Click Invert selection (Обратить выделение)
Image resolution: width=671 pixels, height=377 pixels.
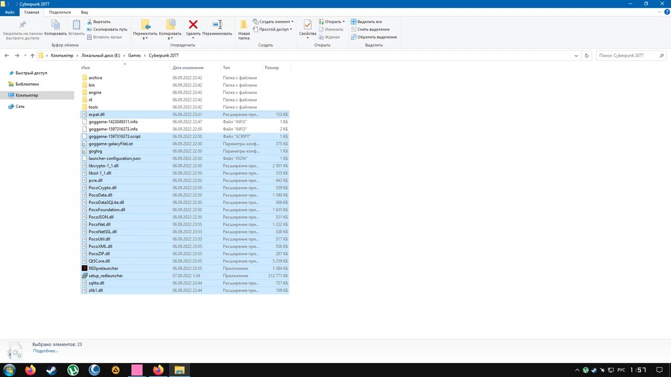(x=374, y=37)
